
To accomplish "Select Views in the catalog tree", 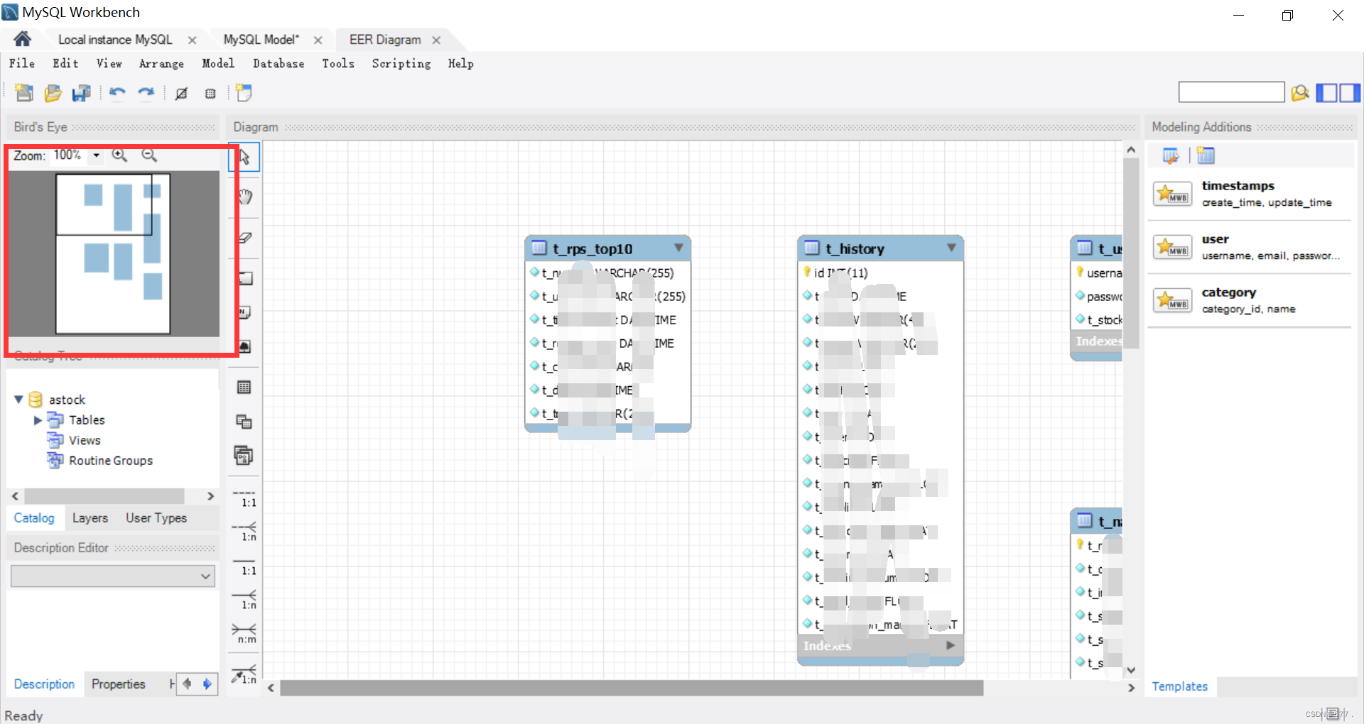I will tap(85, 441).
